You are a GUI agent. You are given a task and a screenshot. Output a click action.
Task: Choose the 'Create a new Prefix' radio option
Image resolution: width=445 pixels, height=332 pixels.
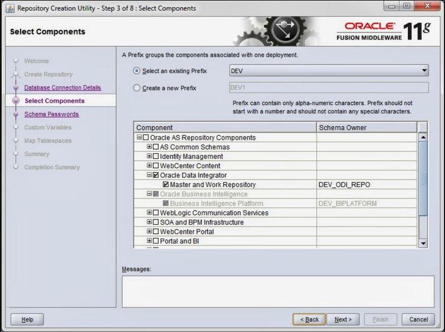point(136,88)
